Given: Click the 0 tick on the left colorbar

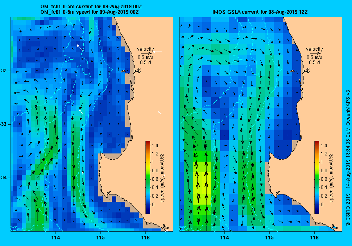Looking at the screenshot, I should (x=153, y=204).
